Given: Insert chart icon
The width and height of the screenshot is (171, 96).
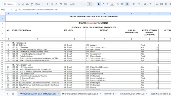Looking at the screenshot, I should click(166, 4).
